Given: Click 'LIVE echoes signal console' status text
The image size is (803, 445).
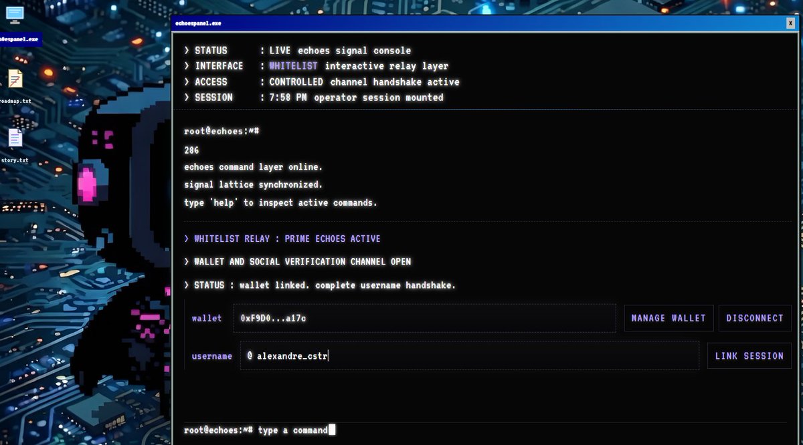Looking at the screenshot, I should click(x=340, y=50).
